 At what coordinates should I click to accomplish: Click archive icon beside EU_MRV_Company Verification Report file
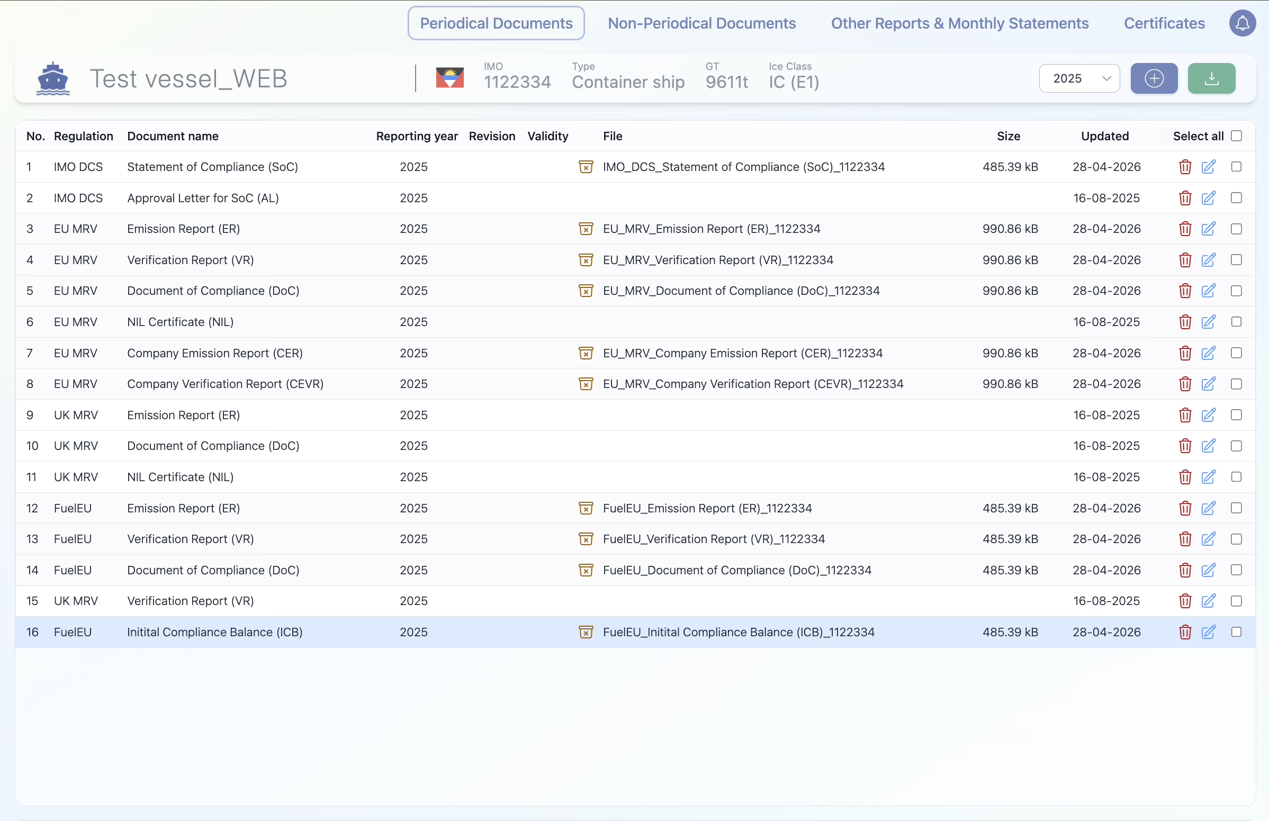[586, 384]
